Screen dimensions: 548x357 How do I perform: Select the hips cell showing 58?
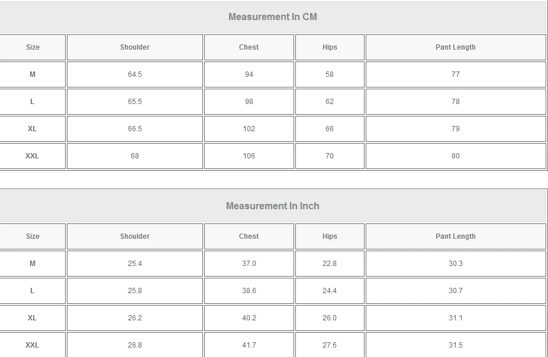pos(330,74)
